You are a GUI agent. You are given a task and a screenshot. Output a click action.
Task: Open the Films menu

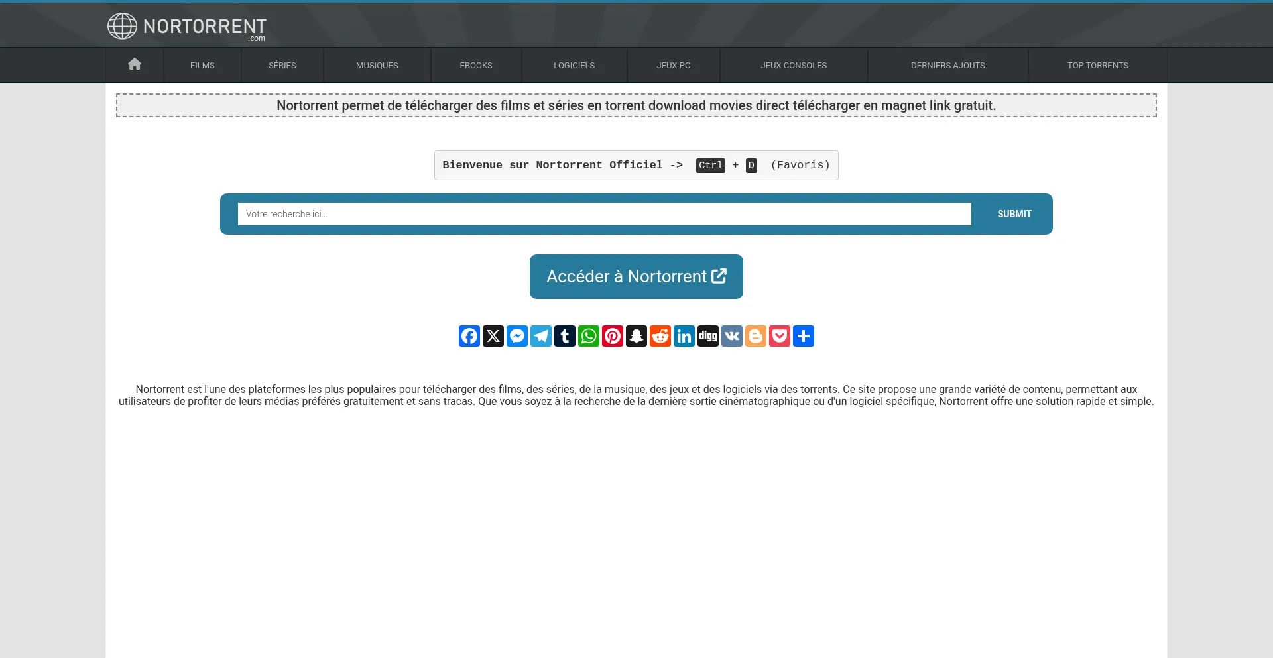point(202,65)
